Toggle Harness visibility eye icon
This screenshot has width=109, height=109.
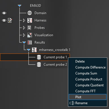pyautogui.click(x=4, y=20)
